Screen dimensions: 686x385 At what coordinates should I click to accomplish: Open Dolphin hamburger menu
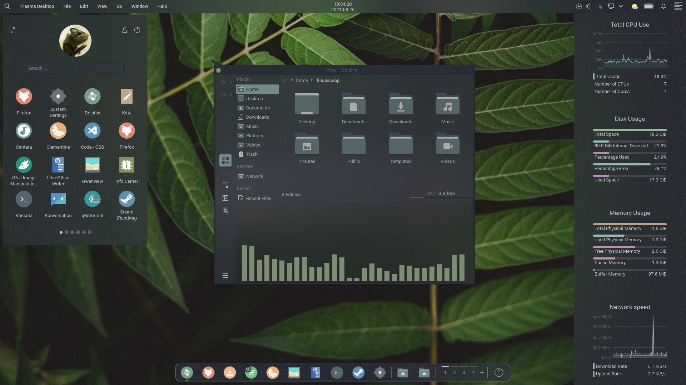coord(225,276)
